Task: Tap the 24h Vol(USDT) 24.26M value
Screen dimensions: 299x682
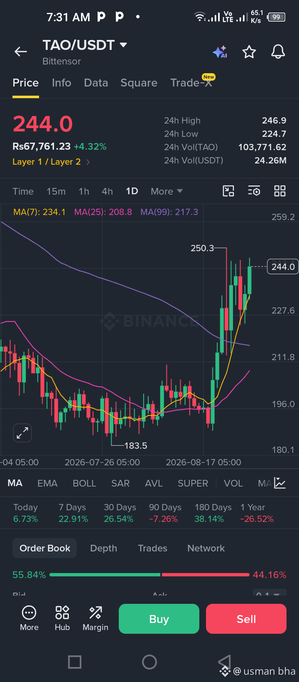Action: click(270, 161)
